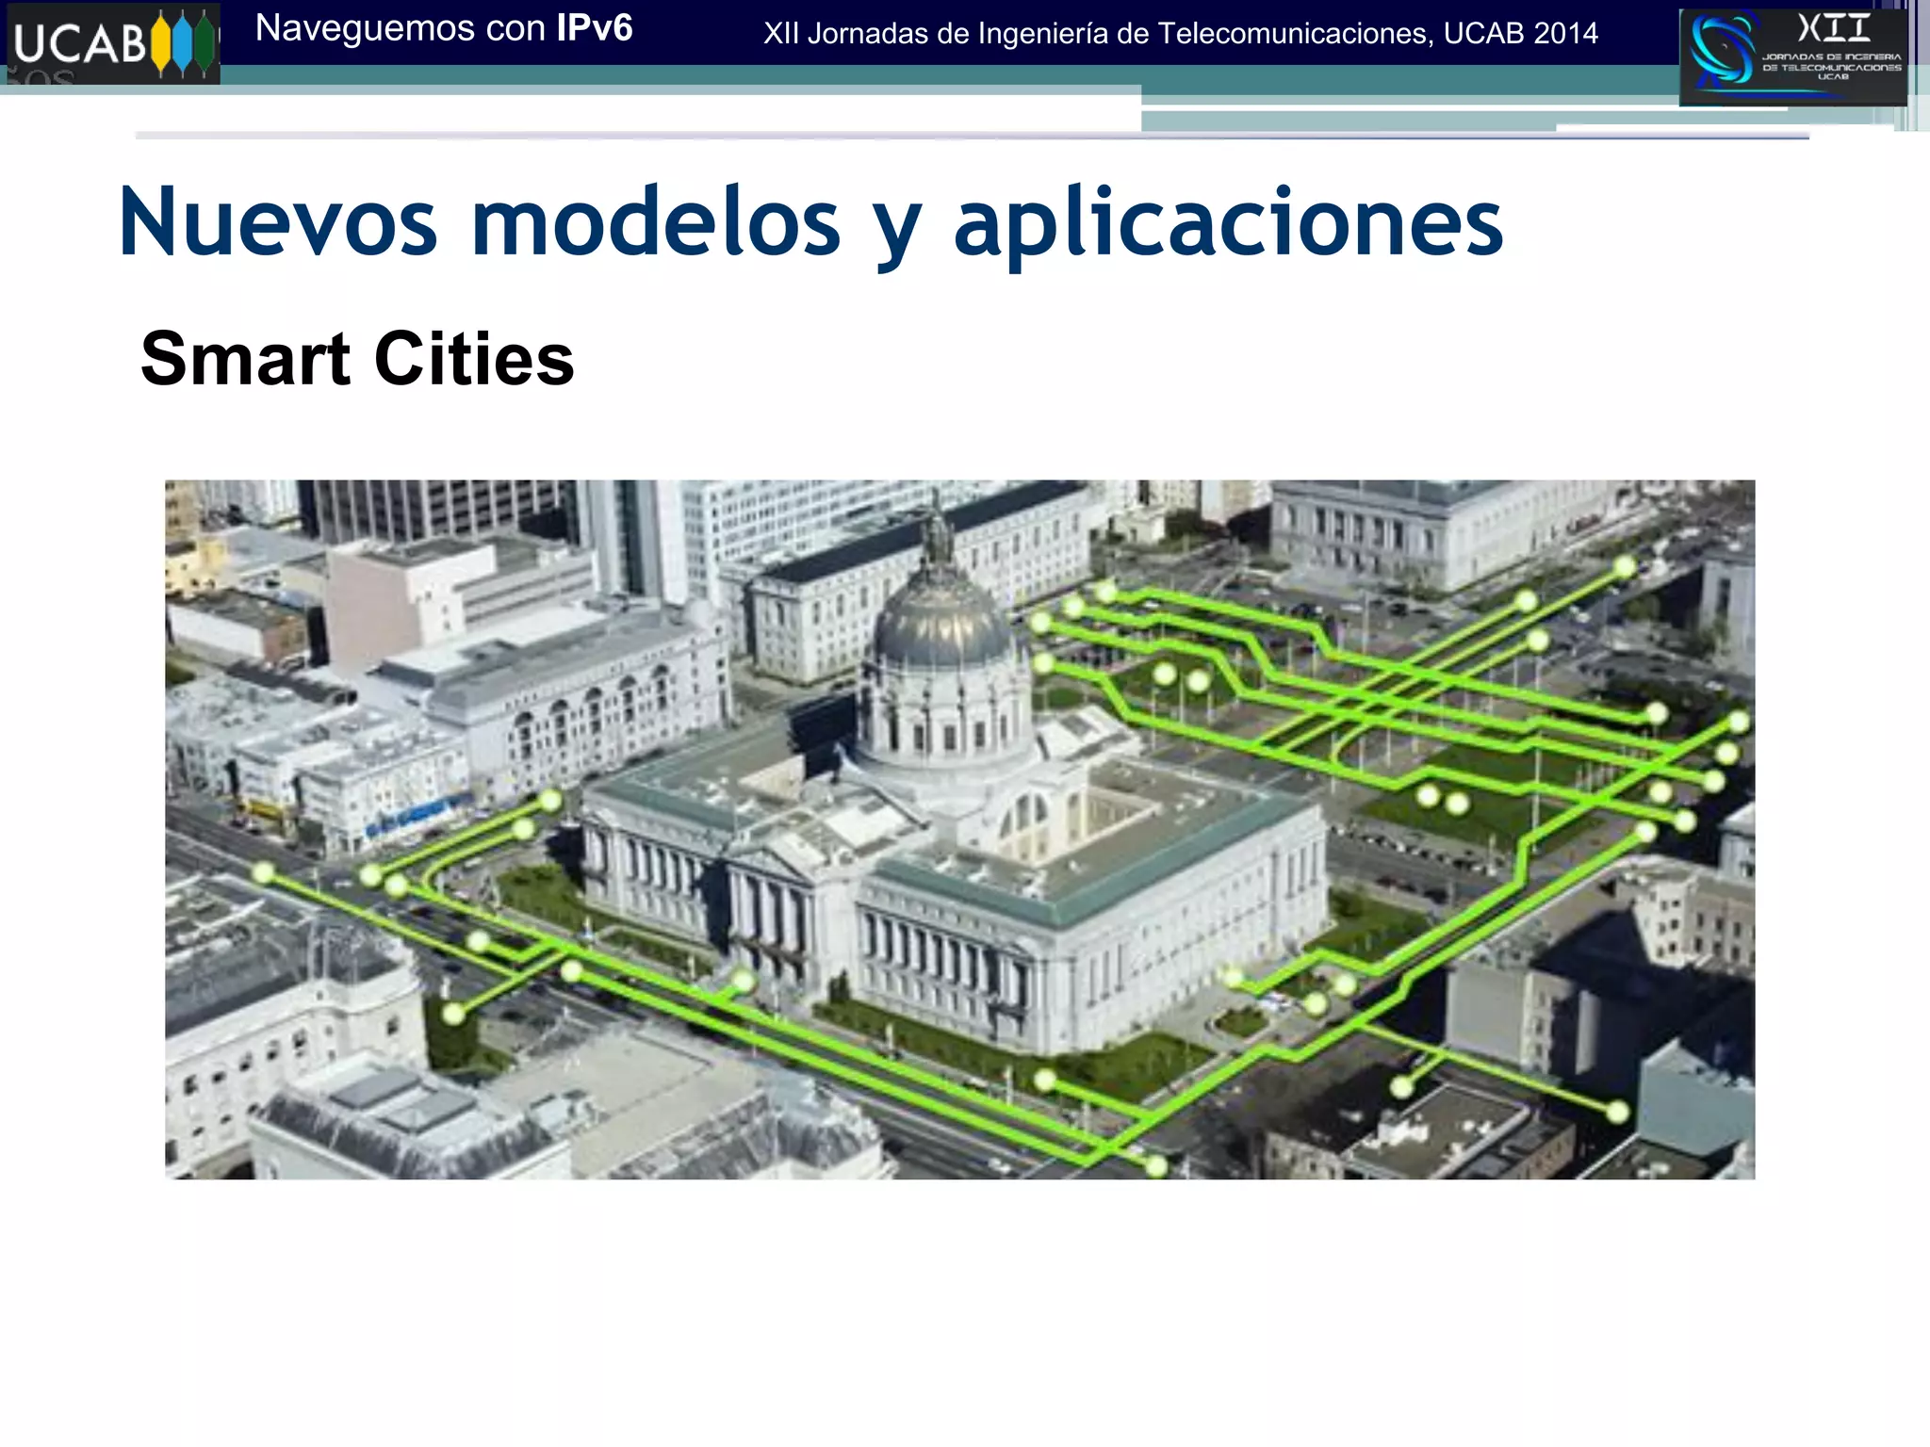Click the XII Jornadas event logo
This screenshot has width=1930, height=1447.
1793,57
